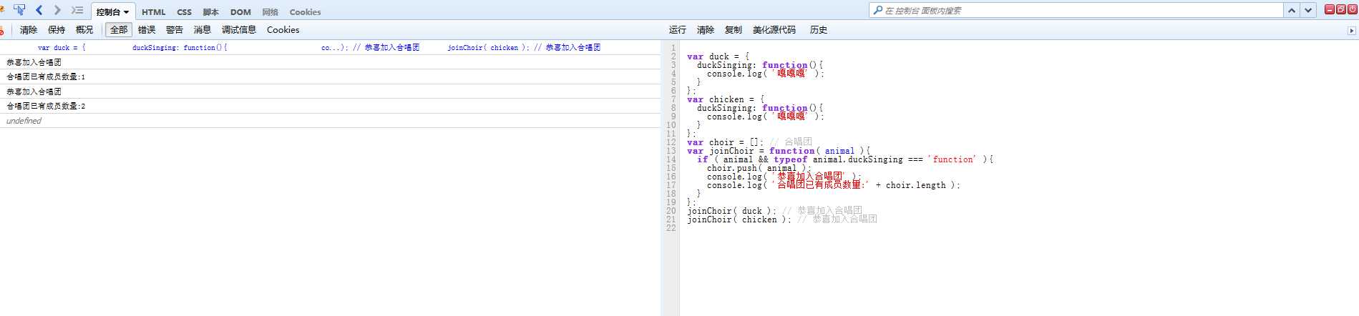Filter console by 错误
Screen dimensions: 1359x316
tap(147, 30)
